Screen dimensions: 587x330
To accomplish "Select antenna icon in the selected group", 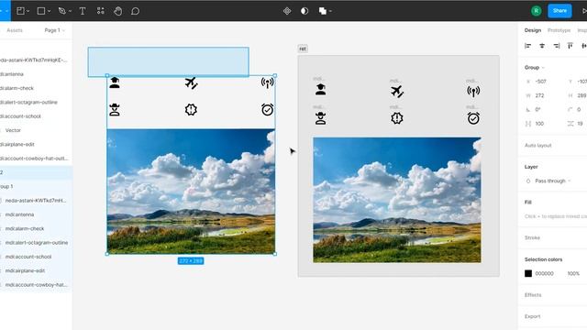I will pyautogui.click(x=267, y=82).
